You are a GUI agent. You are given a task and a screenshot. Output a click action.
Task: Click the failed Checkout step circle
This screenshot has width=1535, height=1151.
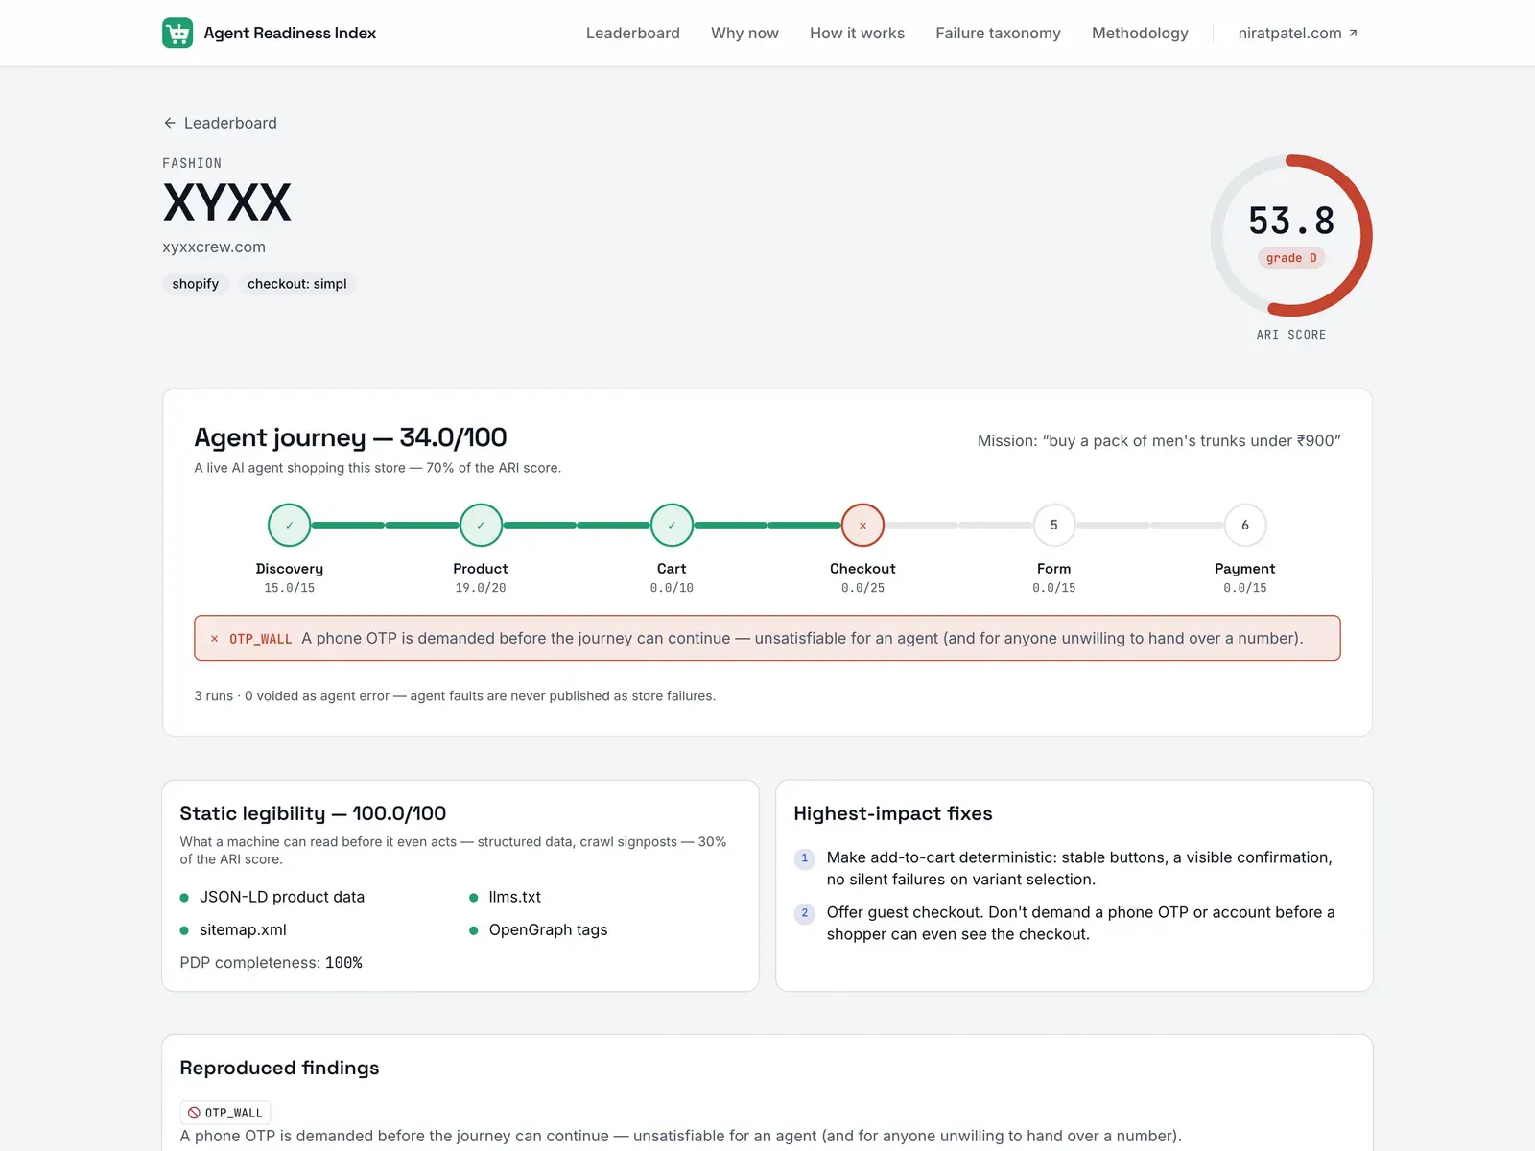coord(862,525)
